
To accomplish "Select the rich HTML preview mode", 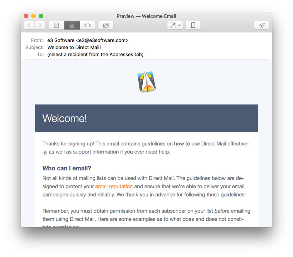I will point(72,25).
